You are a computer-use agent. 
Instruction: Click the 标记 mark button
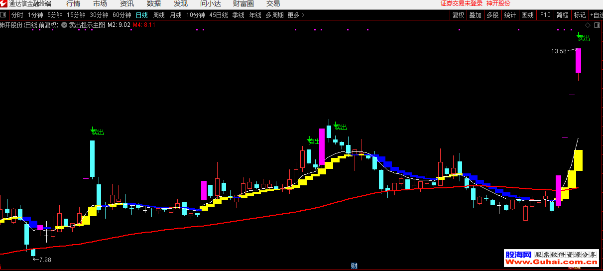click(x=580, y=15)
